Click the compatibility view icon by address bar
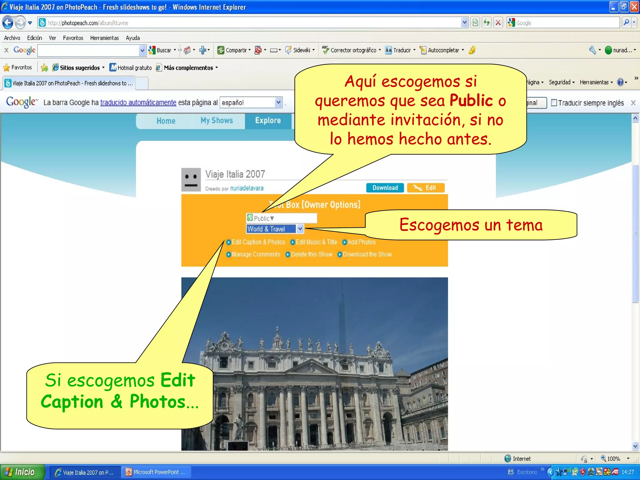The image size is (640, 480). (x=475, y=22)
